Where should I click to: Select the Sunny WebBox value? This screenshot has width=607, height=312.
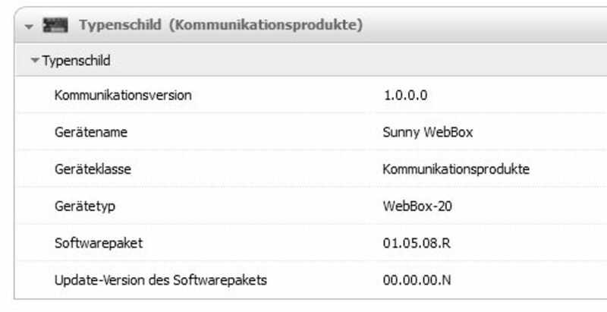[428, 132]
